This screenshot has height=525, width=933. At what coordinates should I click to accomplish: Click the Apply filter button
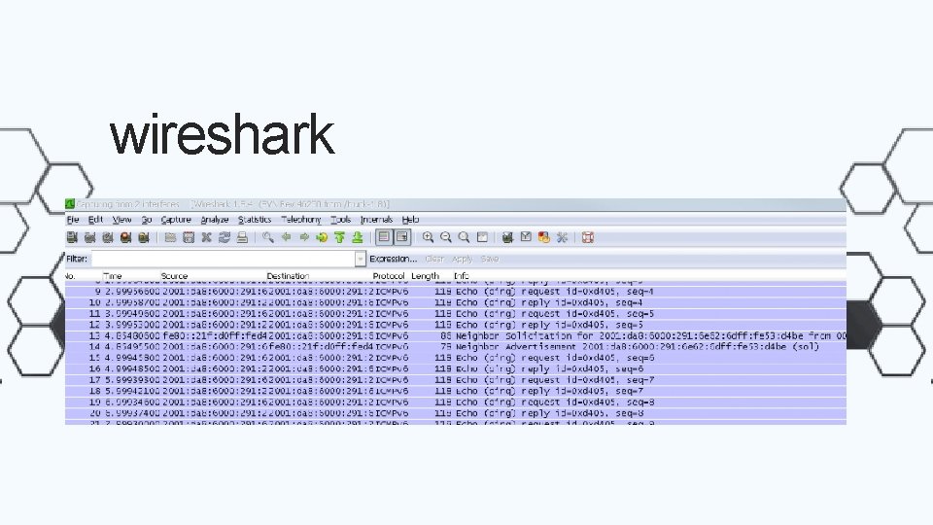click(463, 259)
